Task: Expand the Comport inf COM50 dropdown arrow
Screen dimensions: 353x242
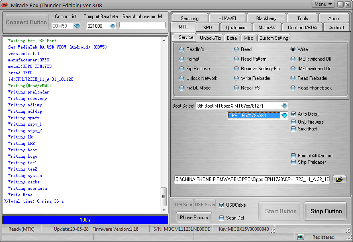Action: [x=77, y=26]
